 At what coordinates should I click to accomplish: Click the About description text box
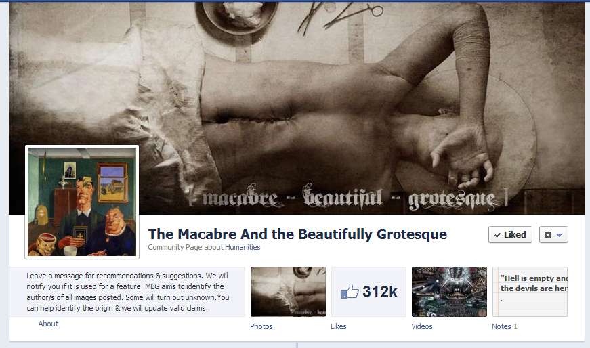coord(127,292)
